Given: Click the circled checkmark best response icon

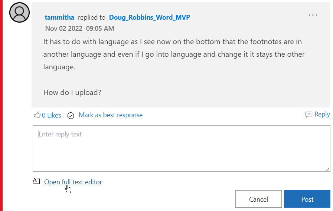Looking at the screenshot, I should [x=71, y=115].
